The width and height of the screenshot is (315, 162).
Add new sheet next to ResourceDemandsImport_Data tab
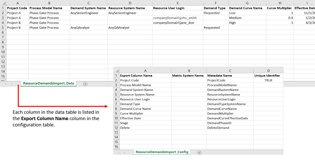click(x=85, y=84)
